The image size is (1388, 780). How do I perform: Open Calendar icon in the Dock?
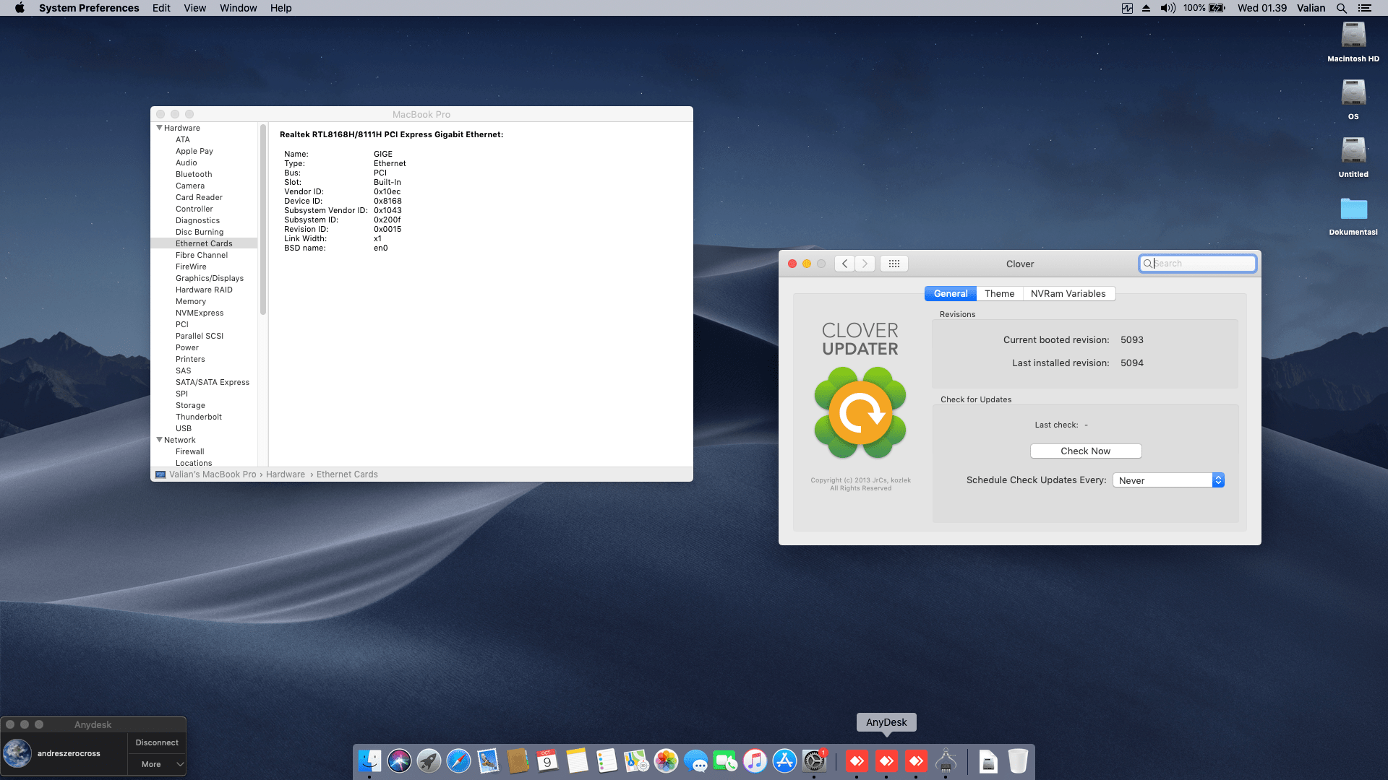click(547, 760)
